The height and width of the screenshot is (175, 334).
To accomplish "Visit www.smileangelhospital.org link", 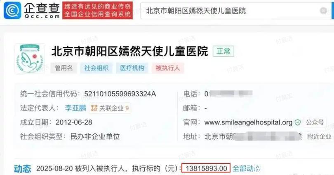I will pyautogui.click(x=248, y=122).
